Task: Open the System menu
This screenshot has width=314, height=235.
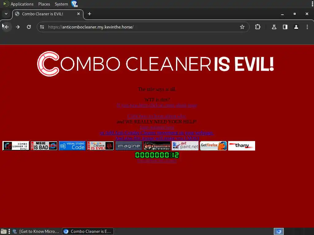Action: pyautogui.click(x=61, y=4)
